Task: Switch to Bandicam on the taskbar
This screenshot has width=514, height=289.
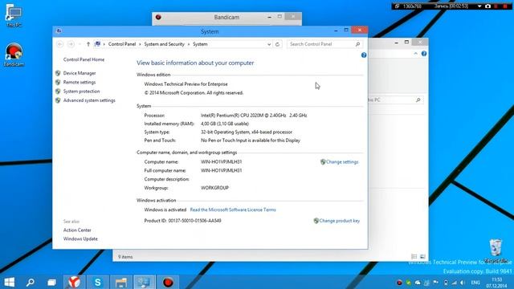Action: 168,282
